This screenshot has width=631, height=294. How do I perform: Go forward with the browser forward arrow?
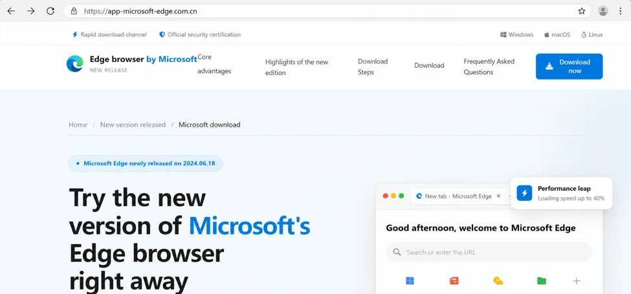pyautogui.click(x=30, y=11)
